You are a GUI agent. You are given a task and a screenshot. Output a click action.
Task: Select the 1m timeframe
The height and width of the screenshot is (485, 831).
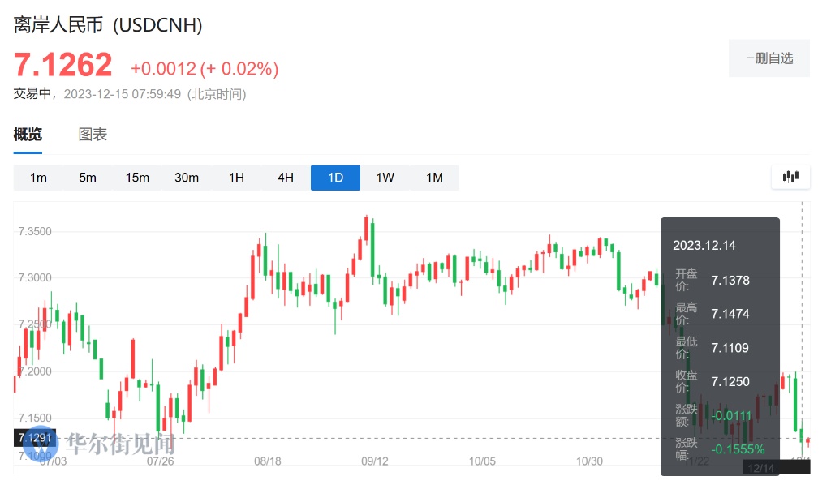[x=38, y=178]
